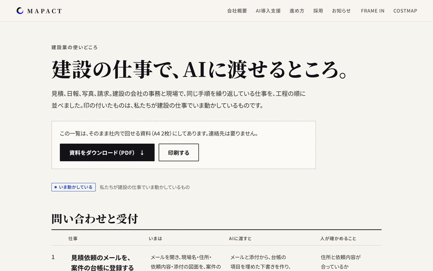Click the MAPACT crescent logo icon

20,11
